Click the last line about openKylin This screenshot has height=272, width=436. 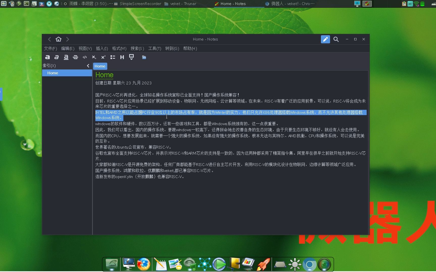tap(140, 177)
